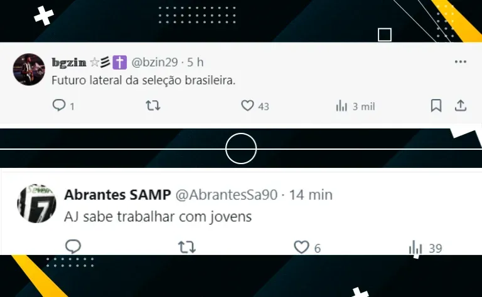Screen dimensions: 482x297
Task: Open Abrantes SAMP's avatar with number 7
Action: 36,204
